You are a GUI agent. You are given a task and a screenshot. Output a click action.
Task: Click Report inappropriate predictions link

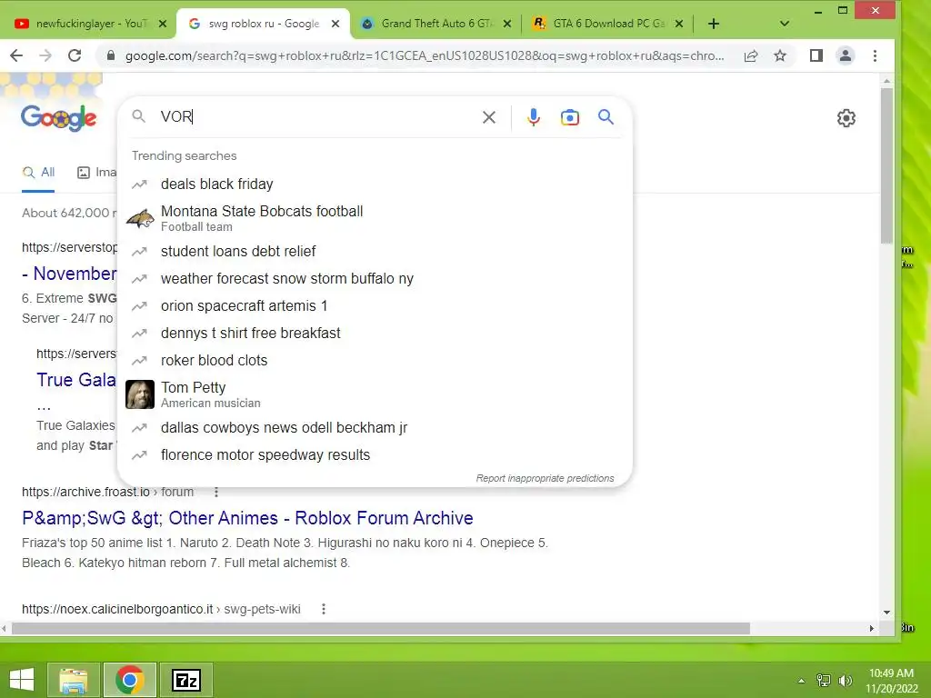pos(545,478)
